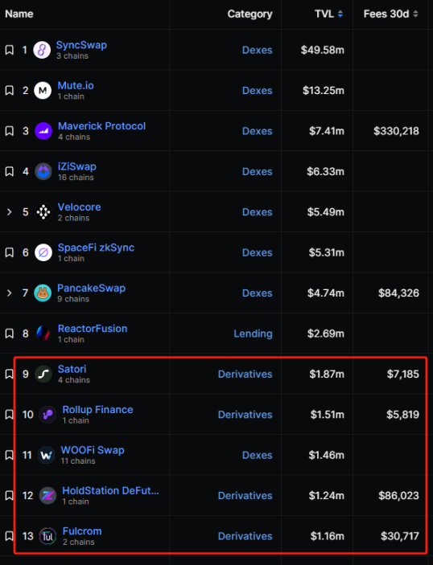
Task: Bookmark the iZiSwap row
Action: tap(10, 171)
